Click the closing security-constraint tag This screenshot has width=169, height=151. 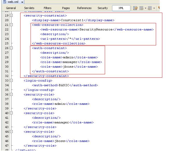tap(46, 76)
